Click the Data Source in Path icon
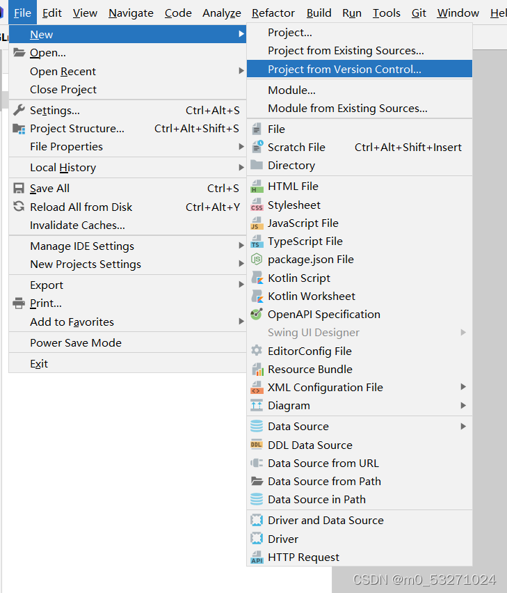507x593 pixels. pyautogui.click(x=257, y=499)
